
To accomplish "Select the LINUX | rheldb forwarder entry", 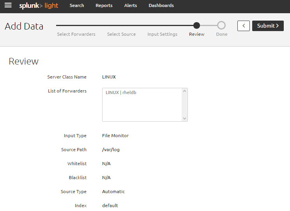I will 121,92.
